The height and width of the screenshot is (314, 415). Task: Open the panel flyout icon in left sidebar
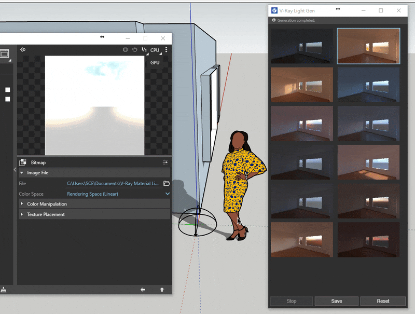(x=5, y=53)
